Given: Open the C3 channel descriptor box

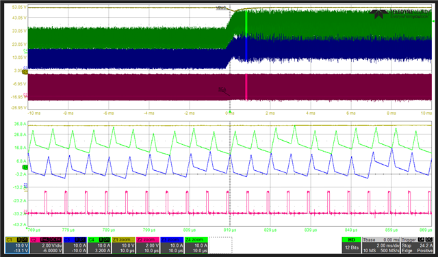Looking at the screenshot, I should click(x=75, y=245).
